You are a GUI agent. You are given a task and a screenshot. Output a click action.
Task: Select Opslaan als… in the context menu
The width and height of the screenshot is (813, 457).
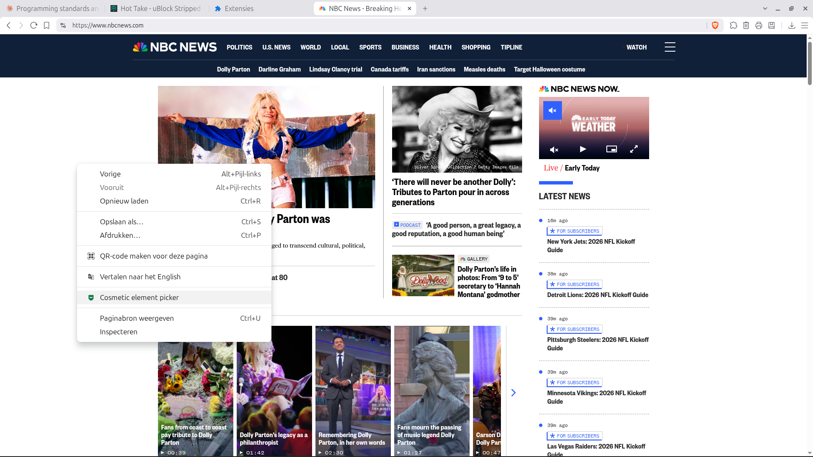(174, 222)
